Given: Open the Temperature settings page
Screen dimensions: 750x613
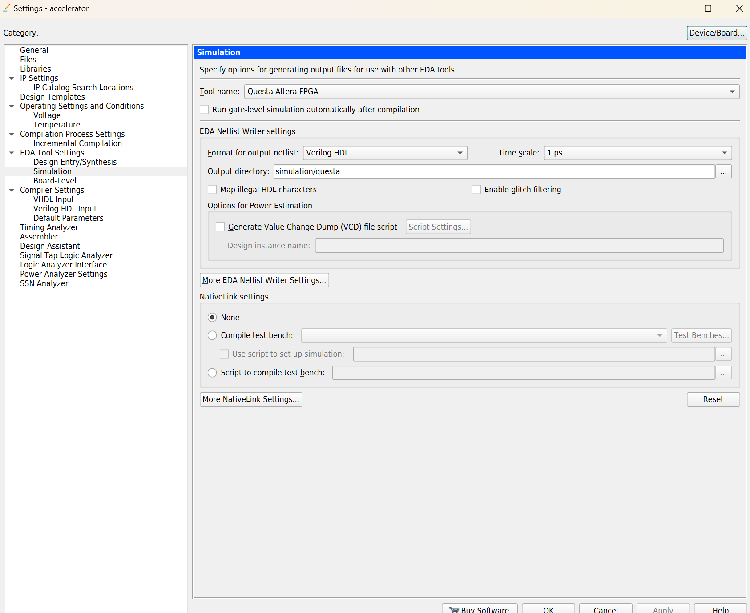Looking at the screenshot, I should pyautogui.click(x=56, y=125).
